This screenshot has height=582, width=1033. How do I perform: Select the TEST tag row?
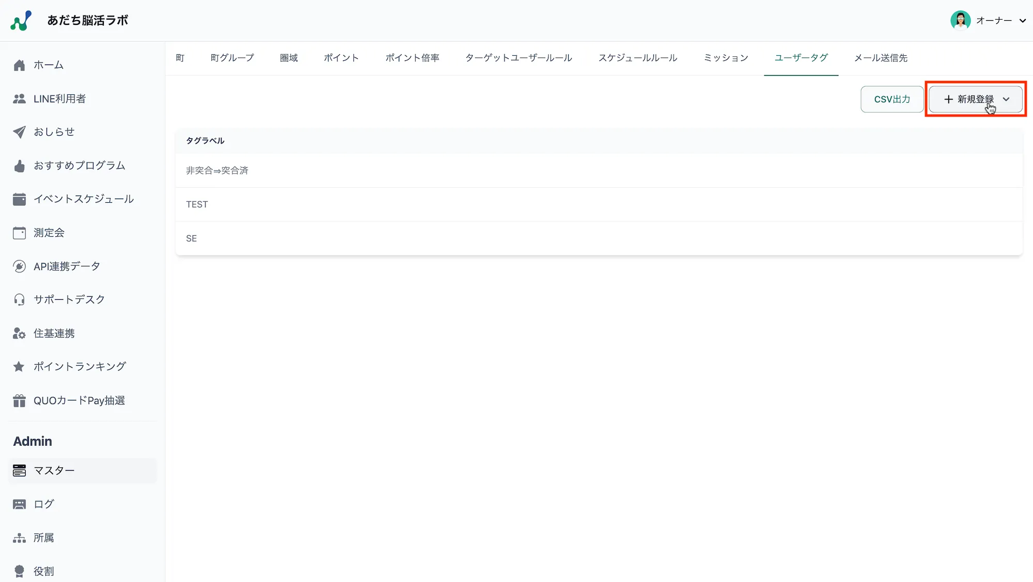pyautogui.click(x=197, y=204)
